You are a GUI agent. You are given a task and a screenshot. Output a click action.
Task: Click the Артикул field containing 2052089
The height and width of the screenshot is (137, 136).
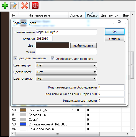click(x=44, y=39)
